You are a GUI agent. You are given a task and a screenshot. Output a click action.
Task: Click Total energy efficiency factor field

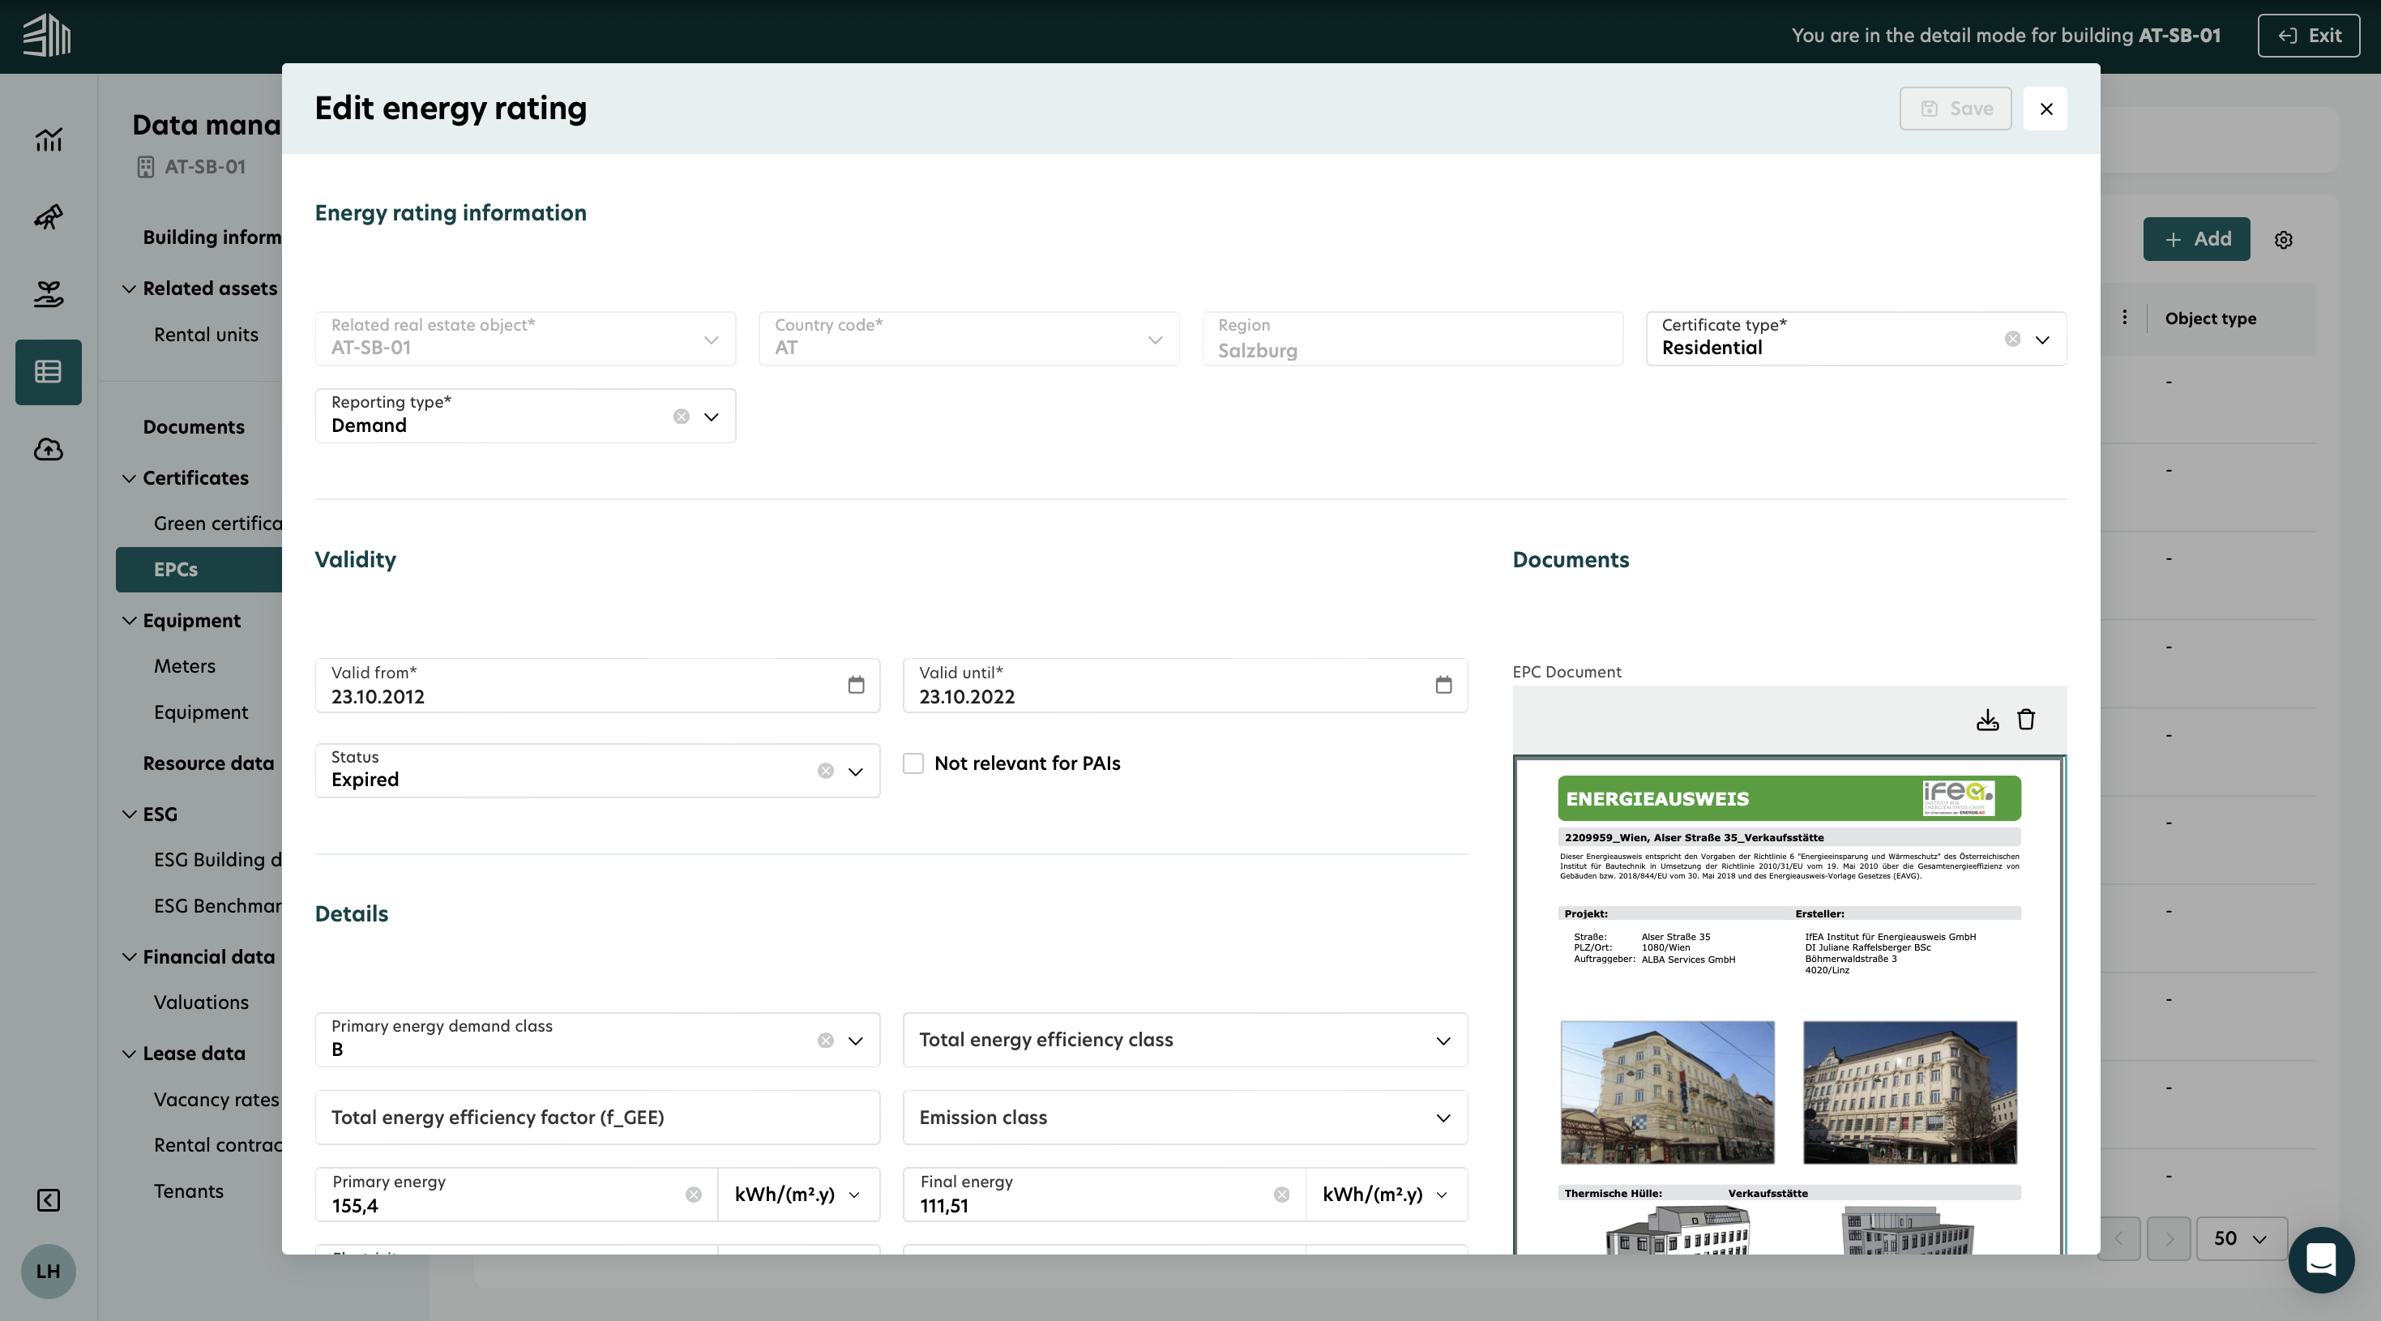tap(597, 1118)
